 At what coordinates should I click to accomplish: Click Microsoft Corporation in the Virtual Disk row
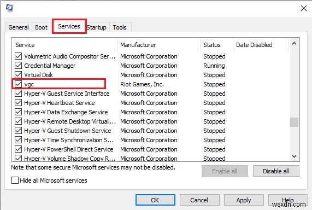pos(149,75)
